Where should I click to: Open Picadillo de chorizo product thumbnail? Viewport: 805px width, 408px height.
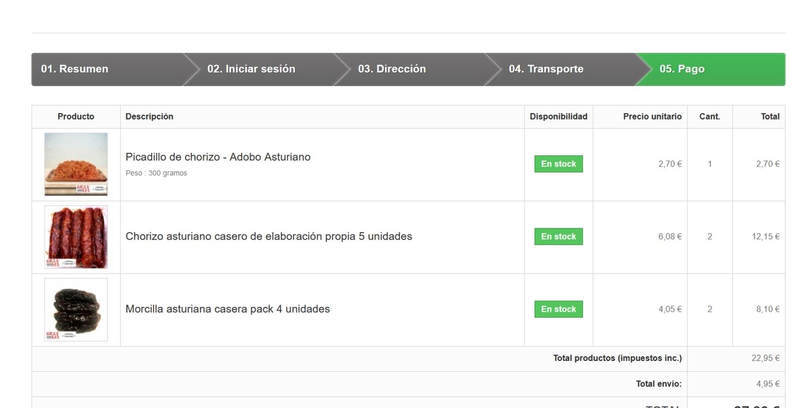coord(76,164)
